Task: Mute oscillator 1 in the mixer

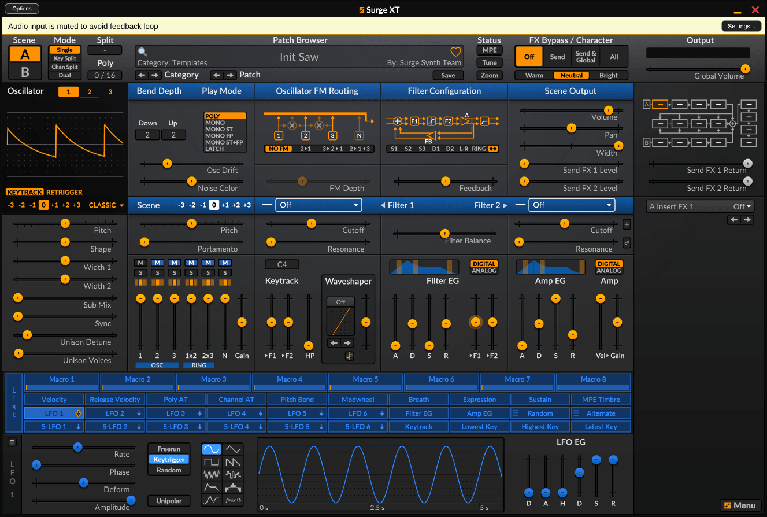Action: point(140,263)
